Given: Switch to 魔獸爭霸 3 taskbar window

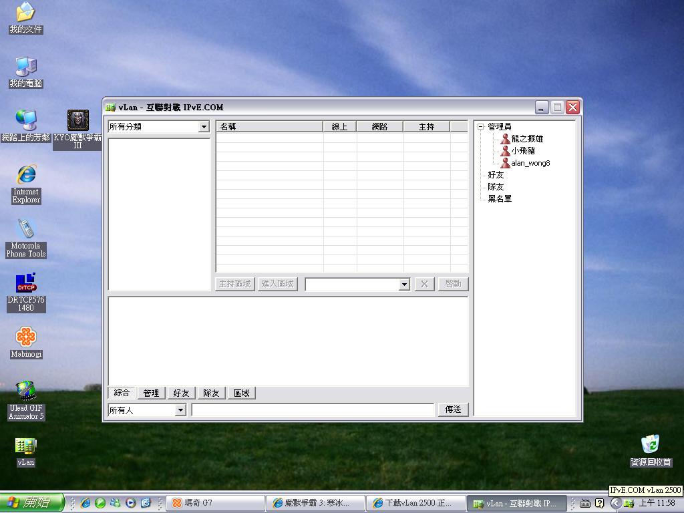Looking at the screenshot, I should click(x=315, y=504).
